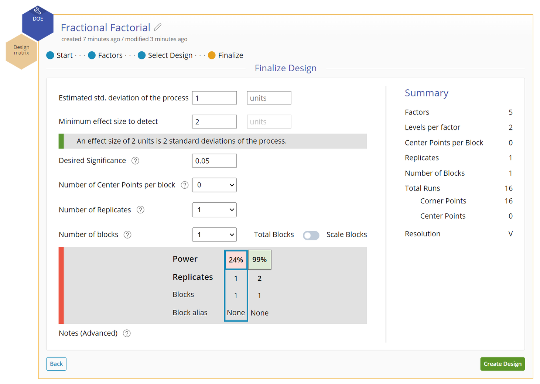This screenshot has width=540, height=384.
Task: Show help for Number of Center Points
Action: click(x=185, y=185)
